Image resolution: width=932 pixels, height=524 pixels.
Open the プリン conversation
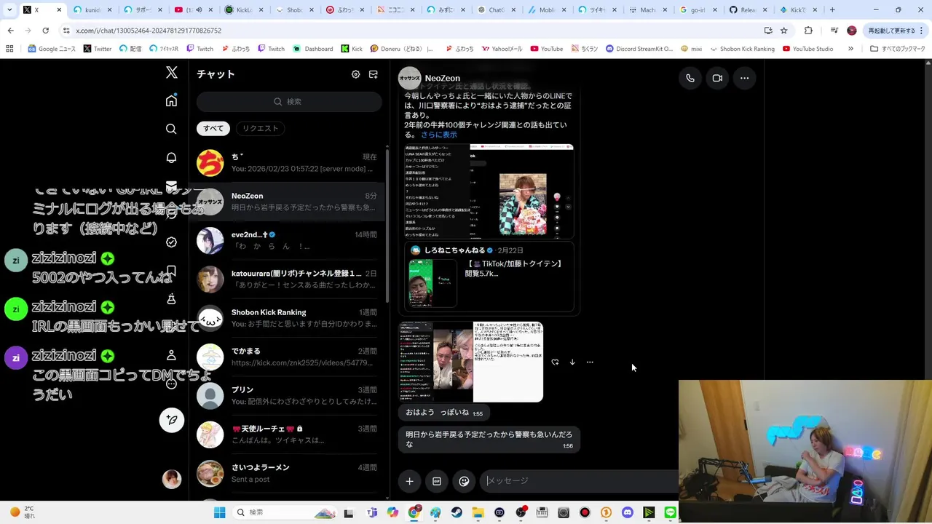[x=288, y=395]
